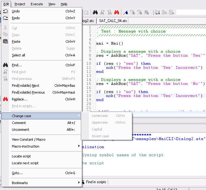Open the View menu

[x=52, y=4]
